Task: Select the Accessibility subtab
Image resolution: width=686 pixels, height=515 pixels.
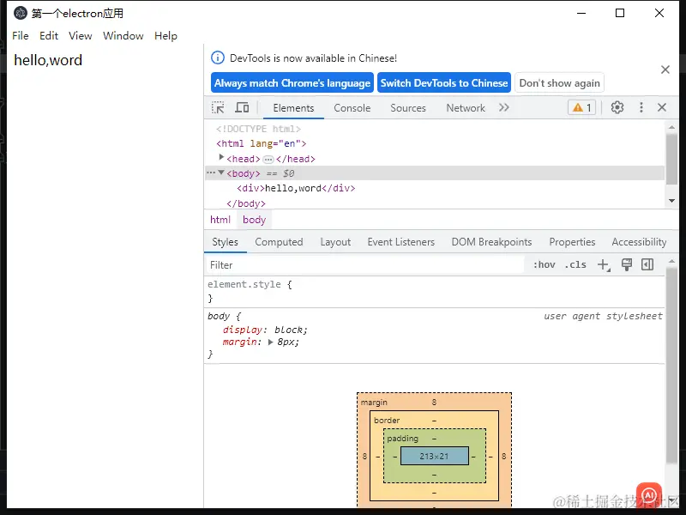Action: [639, 242]
